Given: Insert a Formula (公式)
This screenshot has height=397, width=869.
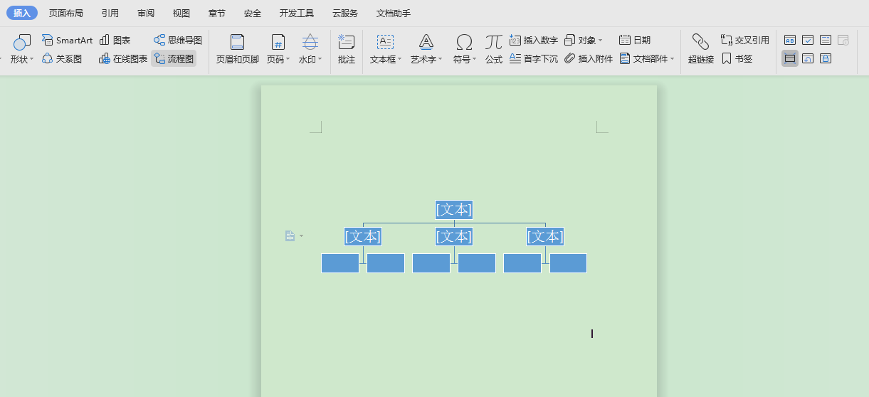Looking at the screenshot, I should [494, 49].
